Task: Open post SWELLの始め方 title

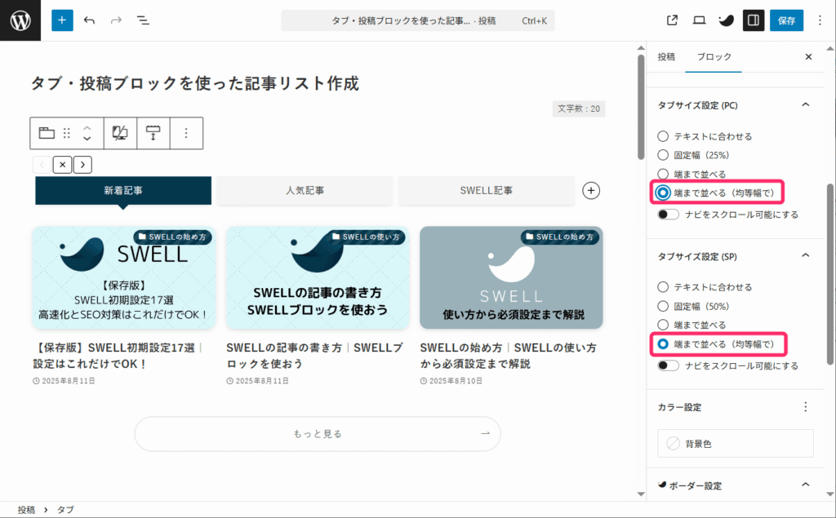Action: coord(509,356)
